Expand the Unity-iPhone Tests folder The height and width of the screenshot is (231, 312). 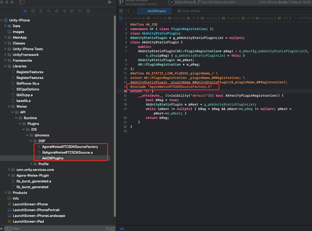[x=5, y=49]
